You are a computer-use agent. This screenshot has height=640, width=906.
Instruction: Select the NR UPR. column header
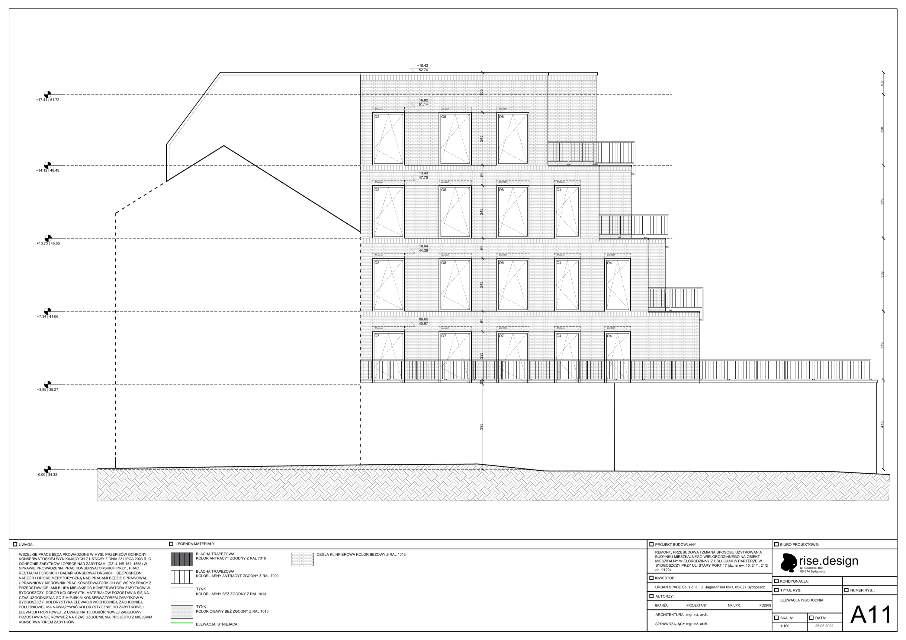tap(734, 605)
